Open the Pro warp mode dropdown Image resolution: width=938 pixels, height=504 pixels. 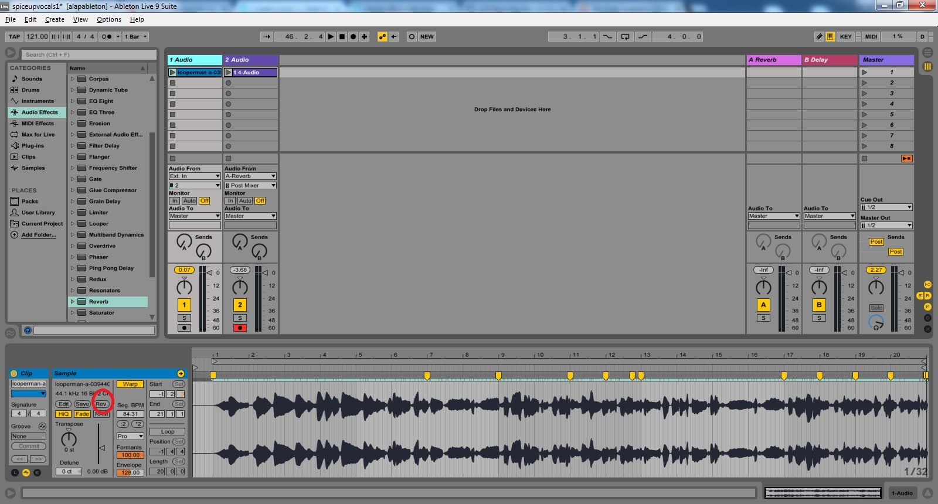click(x=130, y=436)
